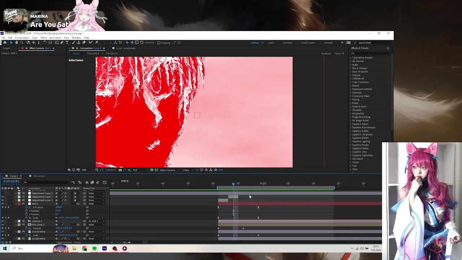Image resolution: width=462 pixels, height=260 pixels.
Task: Open the Animation menu
Action: click(x=55, y=38)
